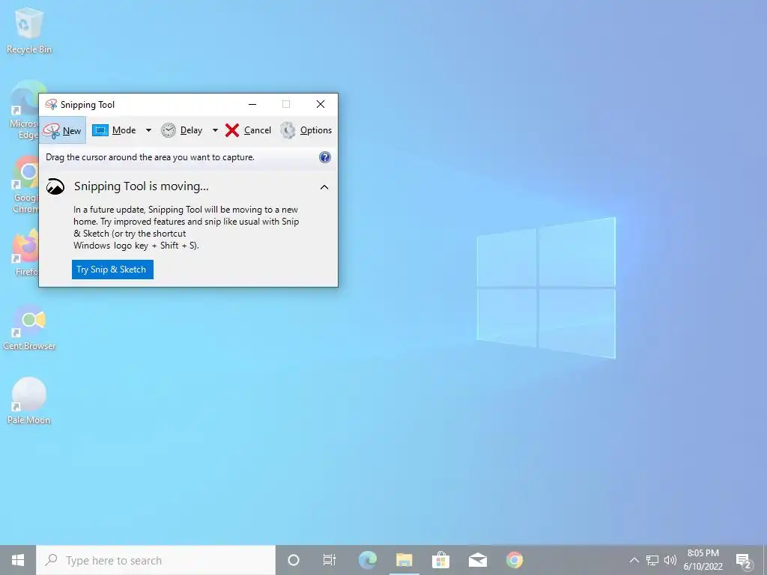The image size is (767, 575).
Task: Open the notification Action Center icon
Action: (744, 562)
